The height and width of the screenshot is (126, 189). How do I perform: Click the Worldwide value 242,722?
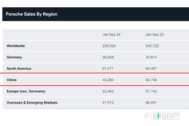coord(152,46)
